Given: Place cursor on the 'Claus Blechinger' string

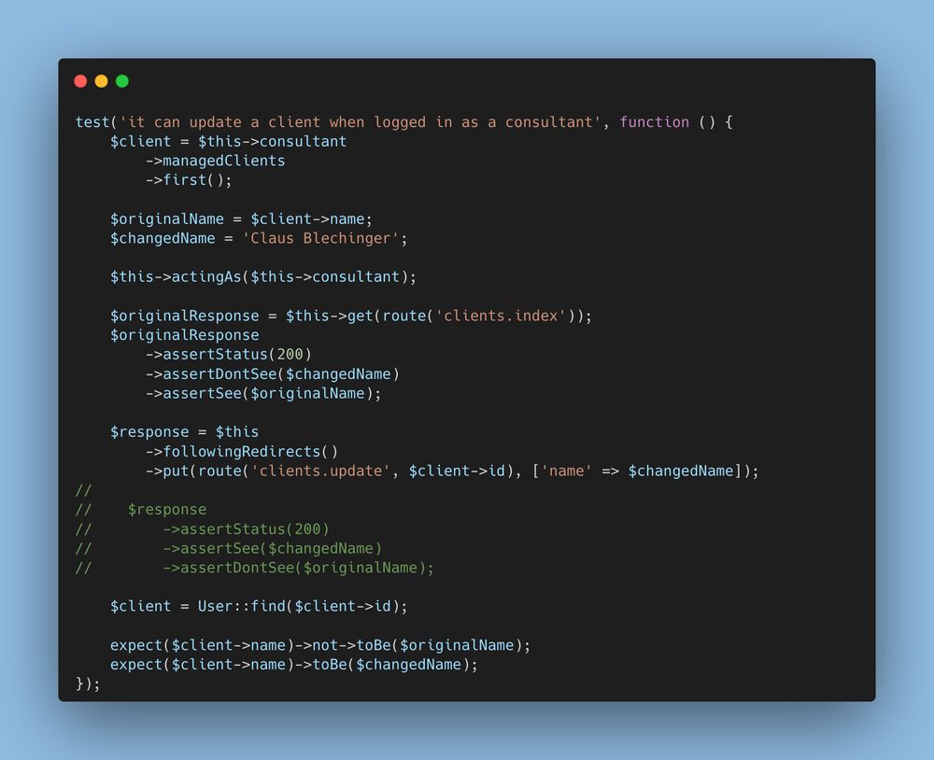Looking at the screenshot, I should [320, 238].
